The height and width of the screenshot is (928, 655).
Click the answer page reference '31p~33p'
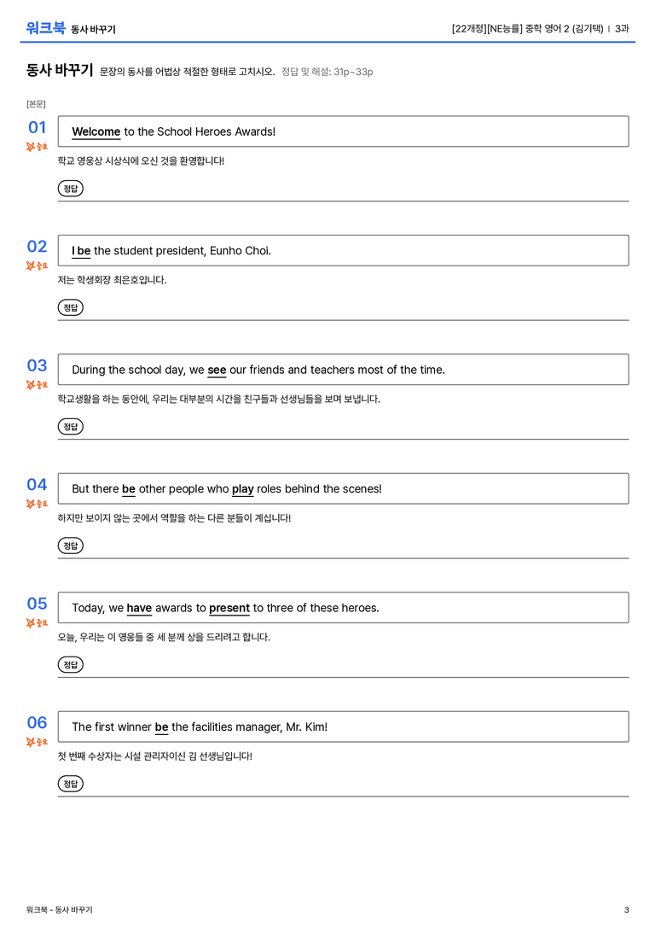pos(353,72)
